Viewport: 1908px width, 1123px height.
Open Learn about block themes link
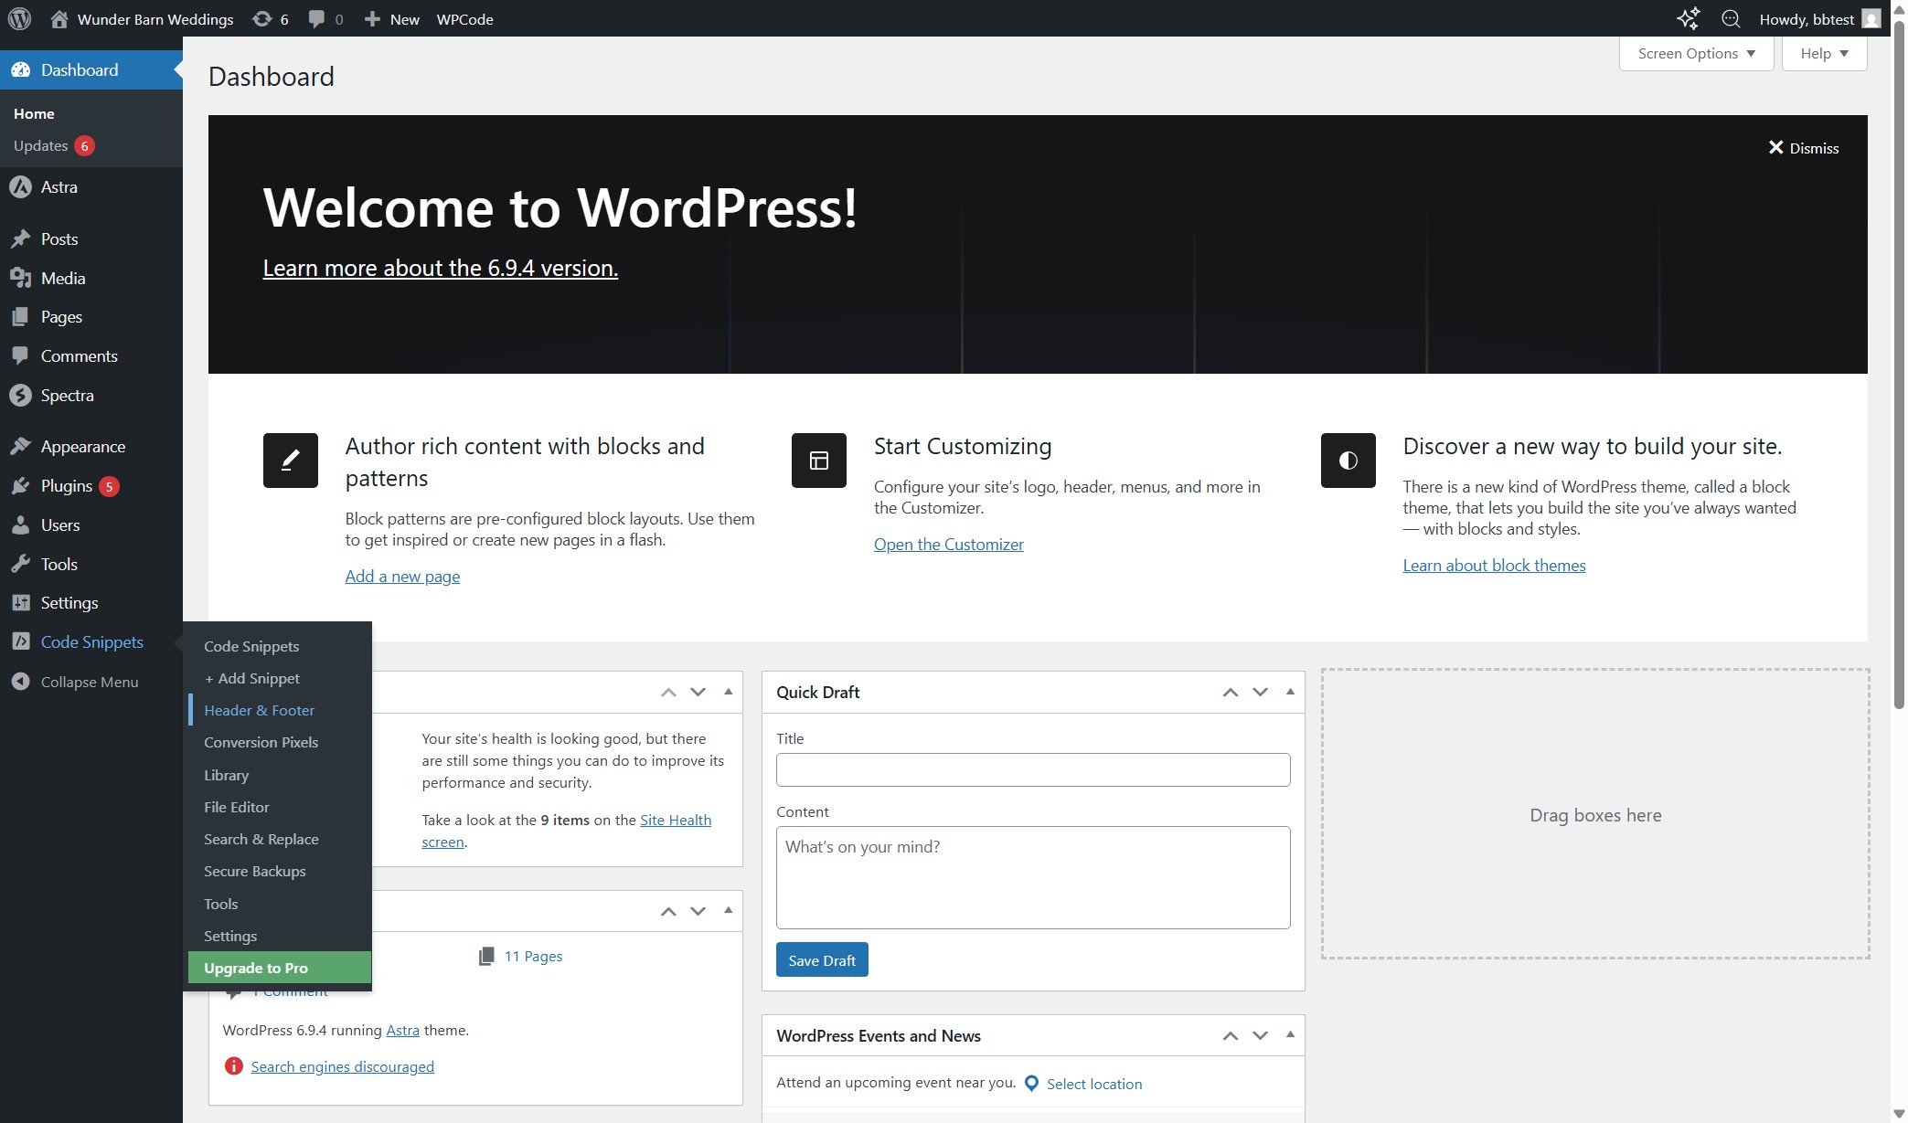pos(1494,566)
